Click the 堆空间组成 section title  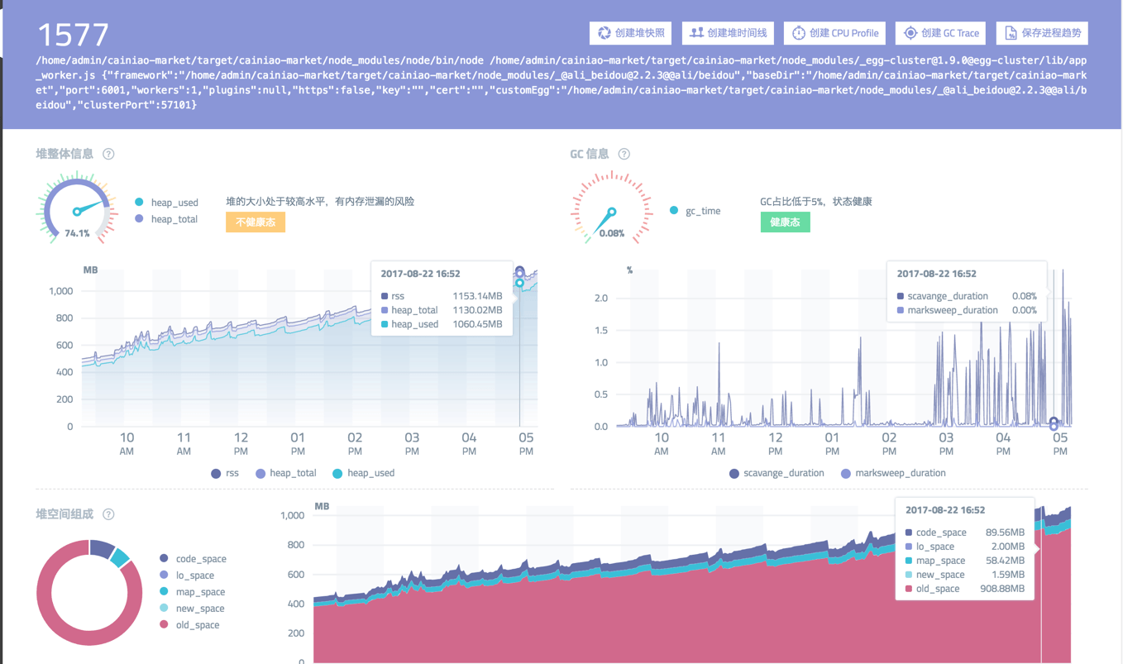pyautogui.click(x=65, y=514)
